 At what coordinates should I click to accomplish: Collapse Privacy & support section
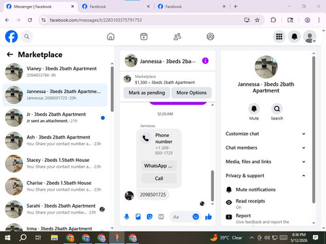coord(265,176)
